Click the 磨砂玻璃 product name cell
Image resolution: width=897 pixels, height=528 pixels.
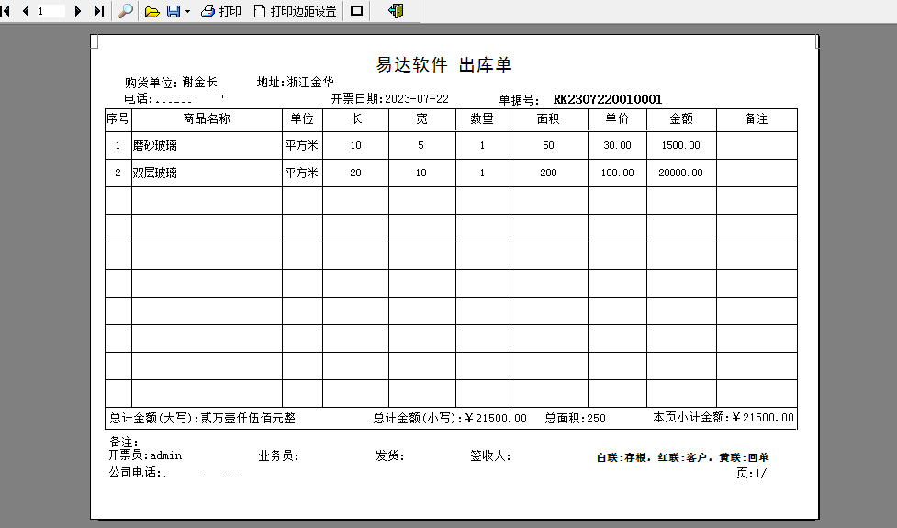207,145
